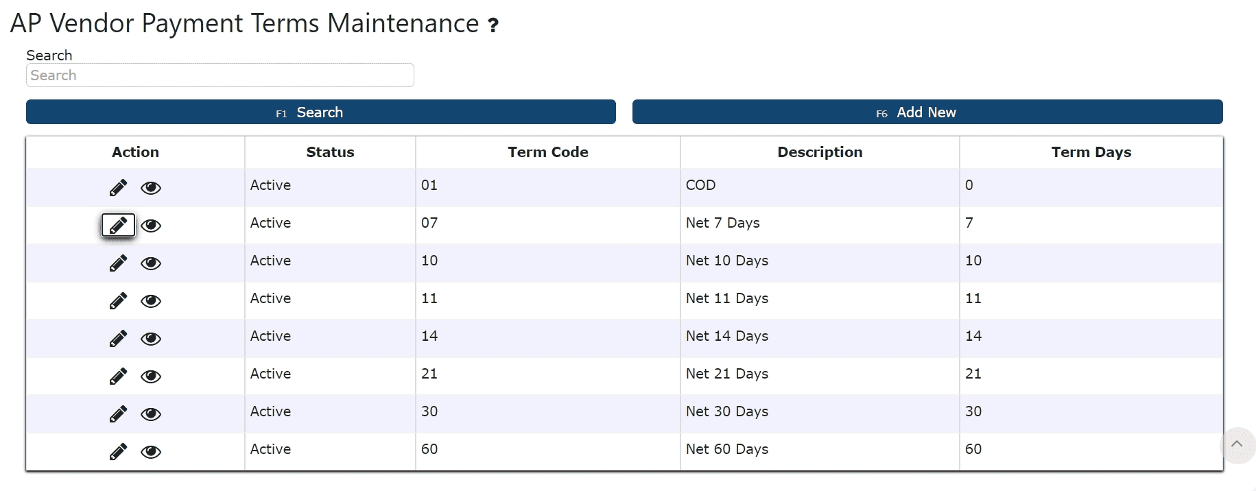This screenshot has width=1256, height=491.
Task: Edit the Net 30 Days term
Action: tap(118, 414)
